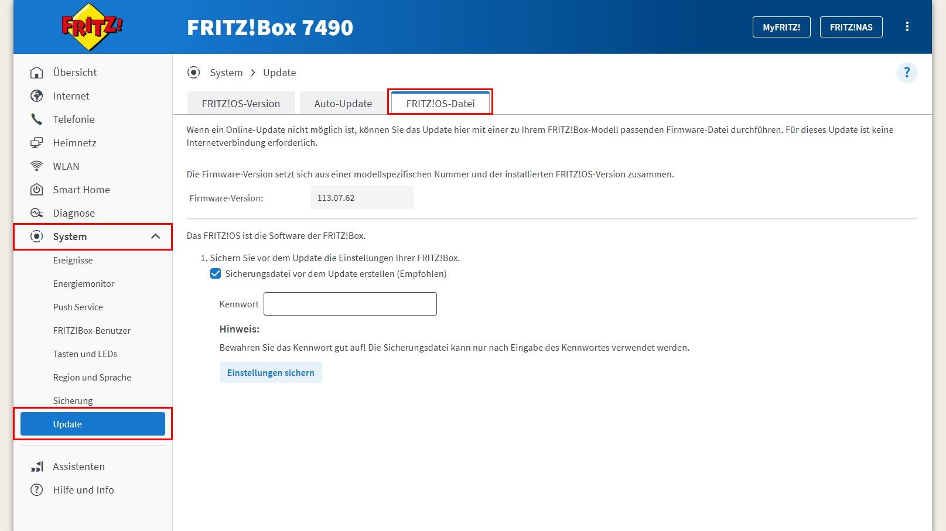The image size is (946, 531).
Task: Focus the Kennwort input field
Action: 350,304
